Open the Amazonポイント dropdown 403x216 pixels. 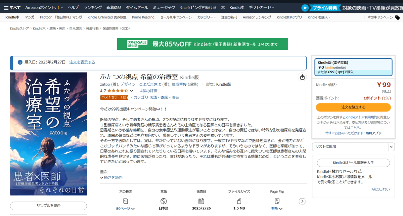click(44, 7)
